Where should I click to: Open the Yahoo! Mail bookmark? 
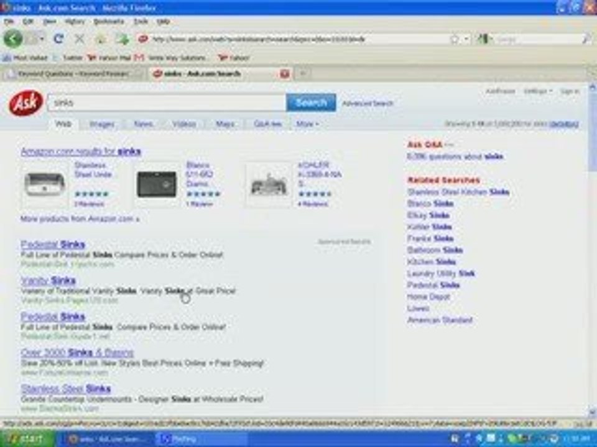pyautogui.click(x=109, y=58)
